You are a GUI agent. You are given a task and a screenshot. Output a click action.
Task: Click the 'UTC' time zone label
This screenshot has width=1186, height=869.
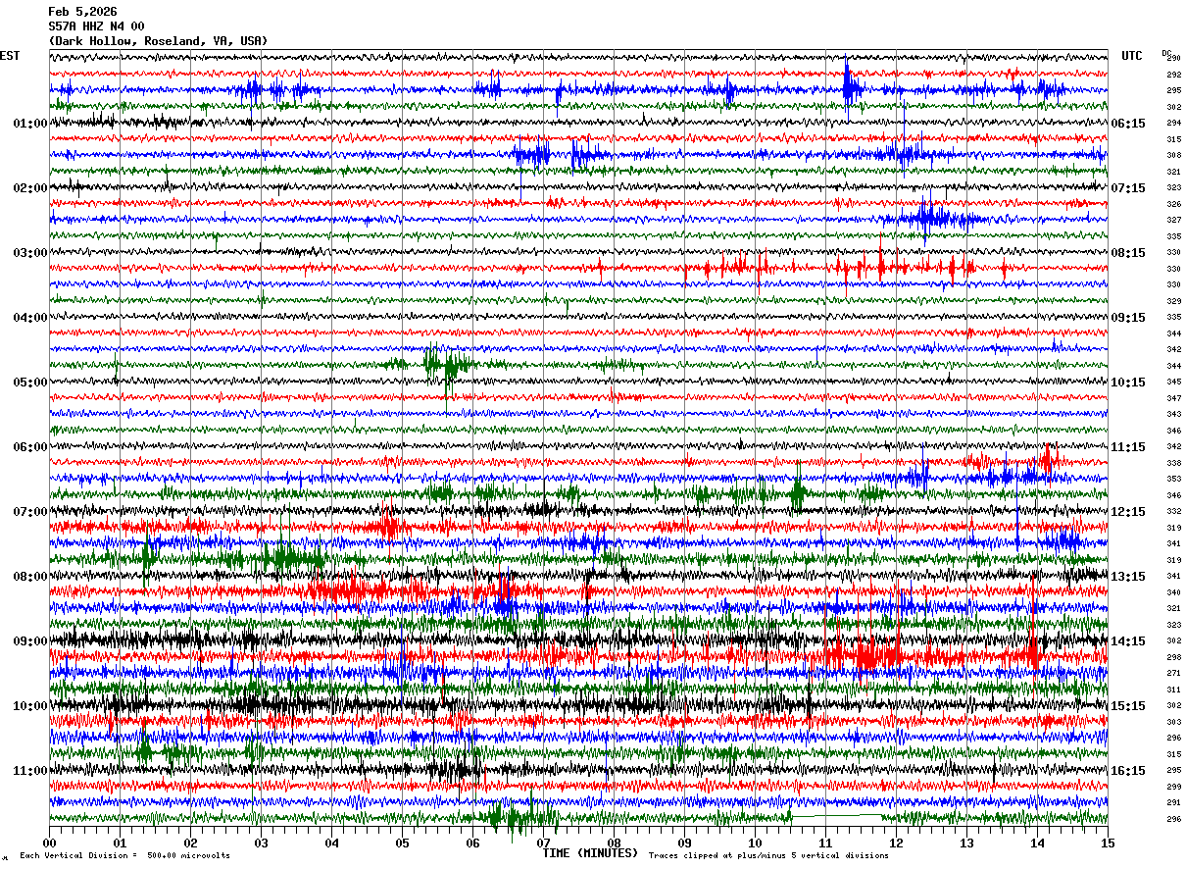pos(1132,56)
